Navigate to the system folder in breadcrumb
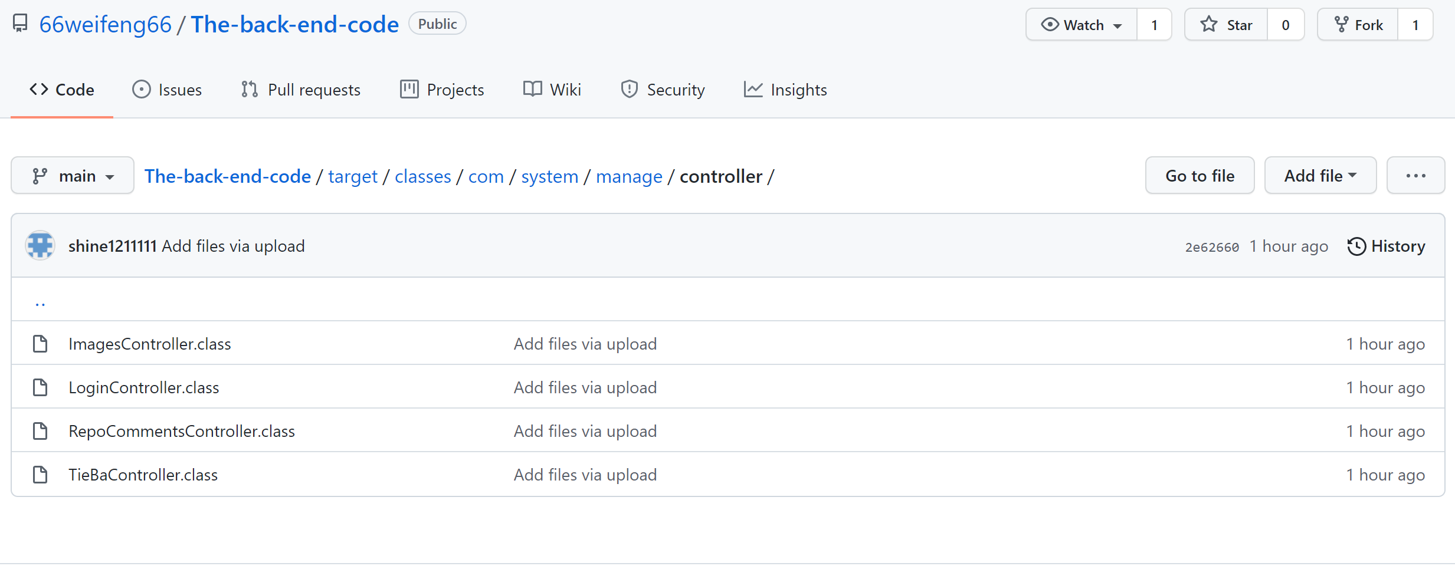 tap(550, 176)
